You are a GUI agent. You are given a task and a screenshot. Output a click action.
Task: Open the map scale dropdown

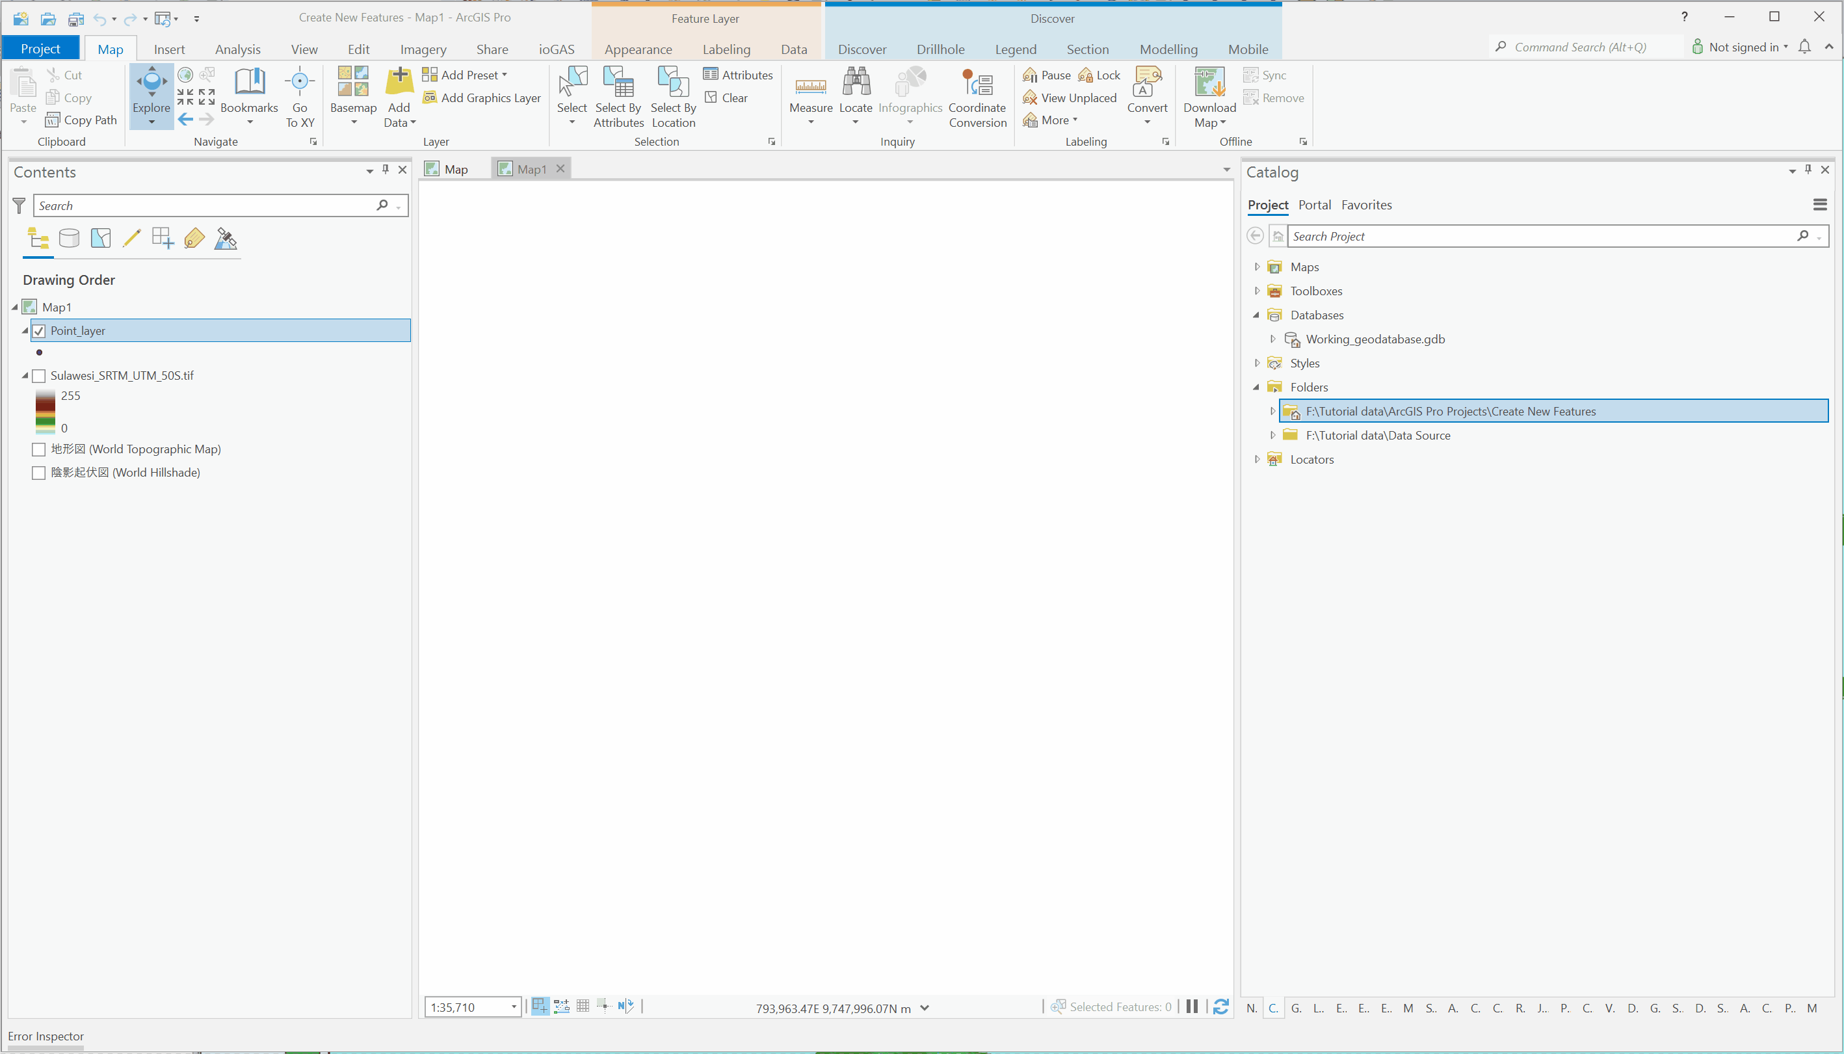point(514,1007)
